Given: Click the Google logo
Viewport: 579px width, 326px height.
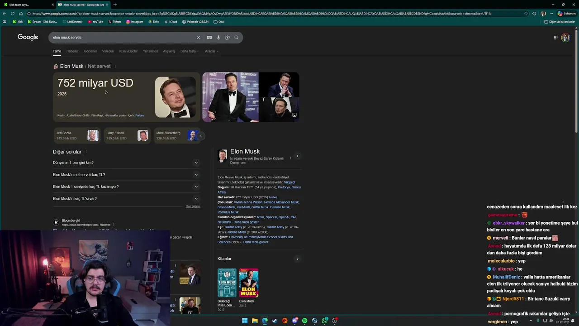Looking at the screenshot, I should (28, 37).
